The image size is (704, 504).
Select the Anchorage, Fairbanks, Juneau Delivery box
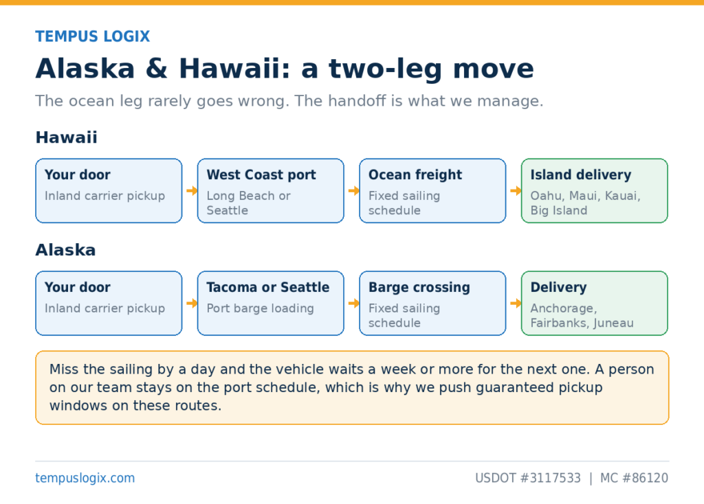pyautogui.click(x=595, y=303)
